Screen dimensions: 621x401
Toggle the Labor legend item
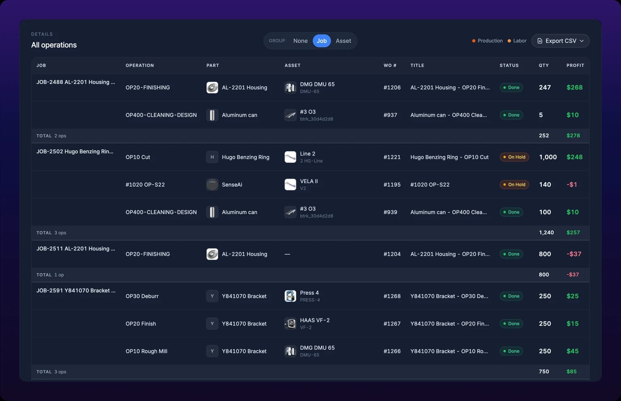517,41
